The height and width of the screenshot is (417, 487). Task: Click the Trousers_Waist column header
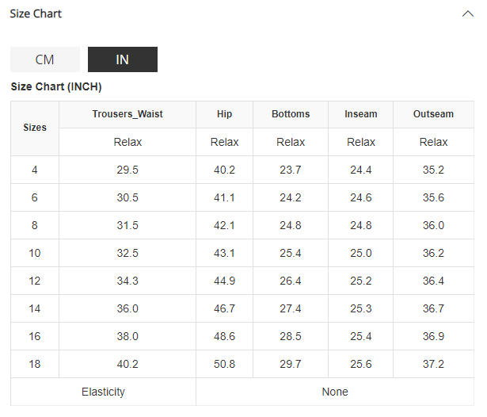[127, 114]
